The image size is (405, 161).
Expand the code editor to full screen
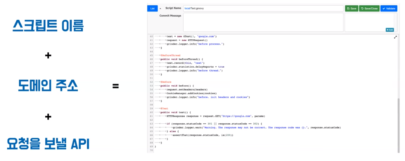(395, 37)
